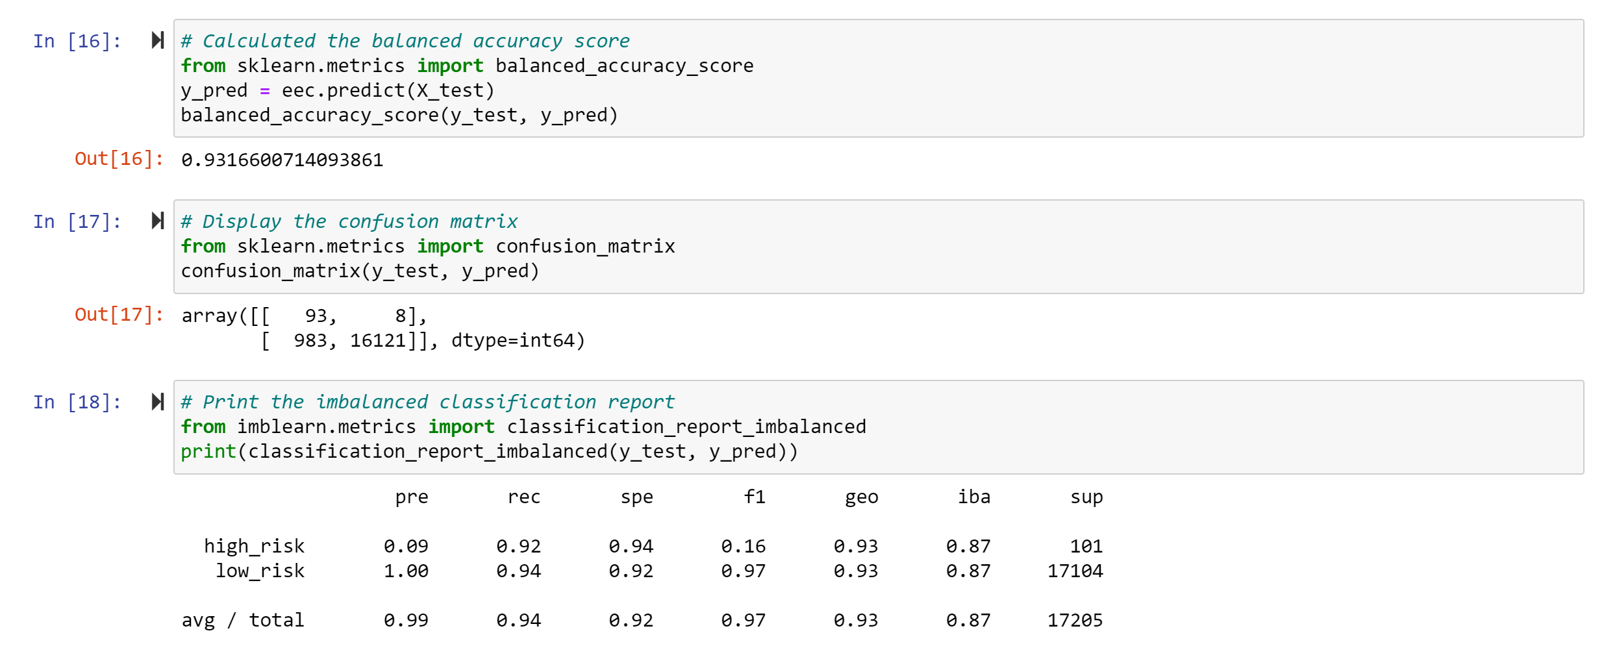Screen dimensions: 1604x659
Task: Click the In [16] prompt label
Action: 76,40
